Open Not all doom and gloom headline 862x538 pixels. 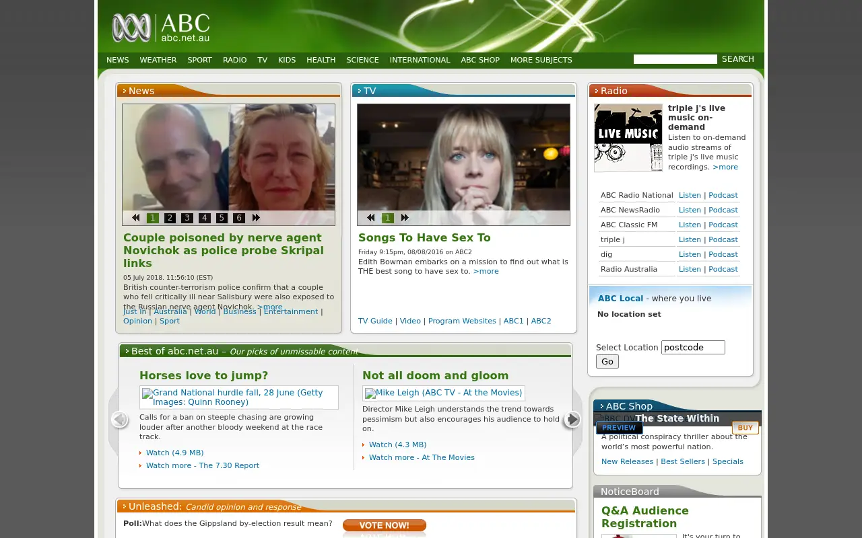(x=435, y=375)
